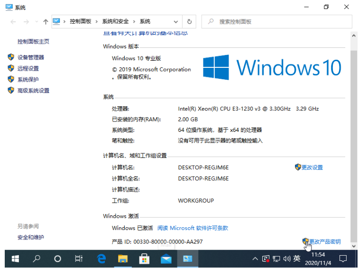Open Microsoft Edge from the taskbar
Screen dimensions: 359x268
click(101, 259)
